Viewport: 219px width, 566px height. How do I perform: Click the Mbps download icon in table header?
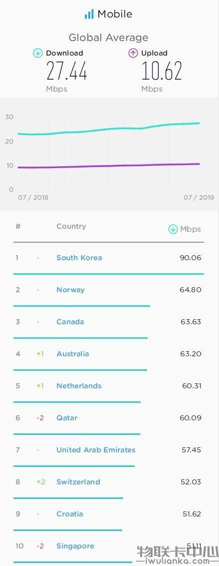coord(173,229)
